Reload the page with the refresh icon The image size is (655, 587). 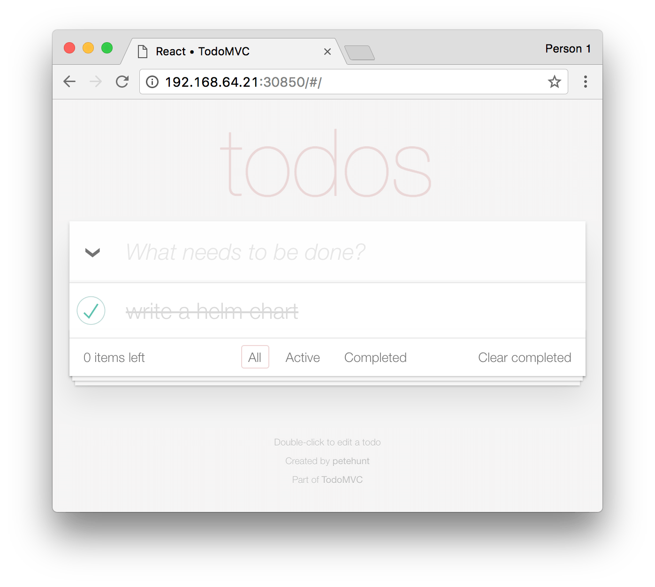click(x=122, y=82)
